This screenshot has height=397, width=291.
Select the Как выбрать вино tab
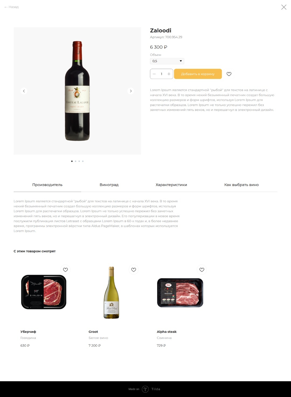tap(241, 185)
